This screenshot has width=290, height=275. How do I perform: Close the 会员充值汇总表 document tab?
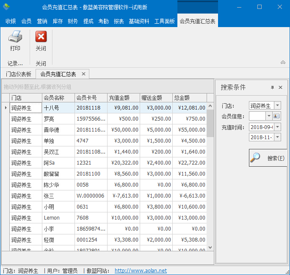pyautogui.click(x=83, y=74)
